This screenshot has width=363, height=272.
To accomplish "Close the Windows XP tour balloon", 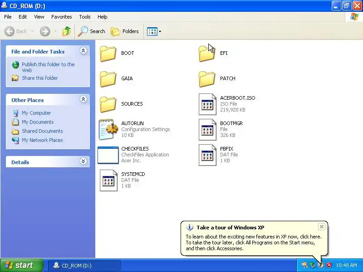I will [322, 227].
